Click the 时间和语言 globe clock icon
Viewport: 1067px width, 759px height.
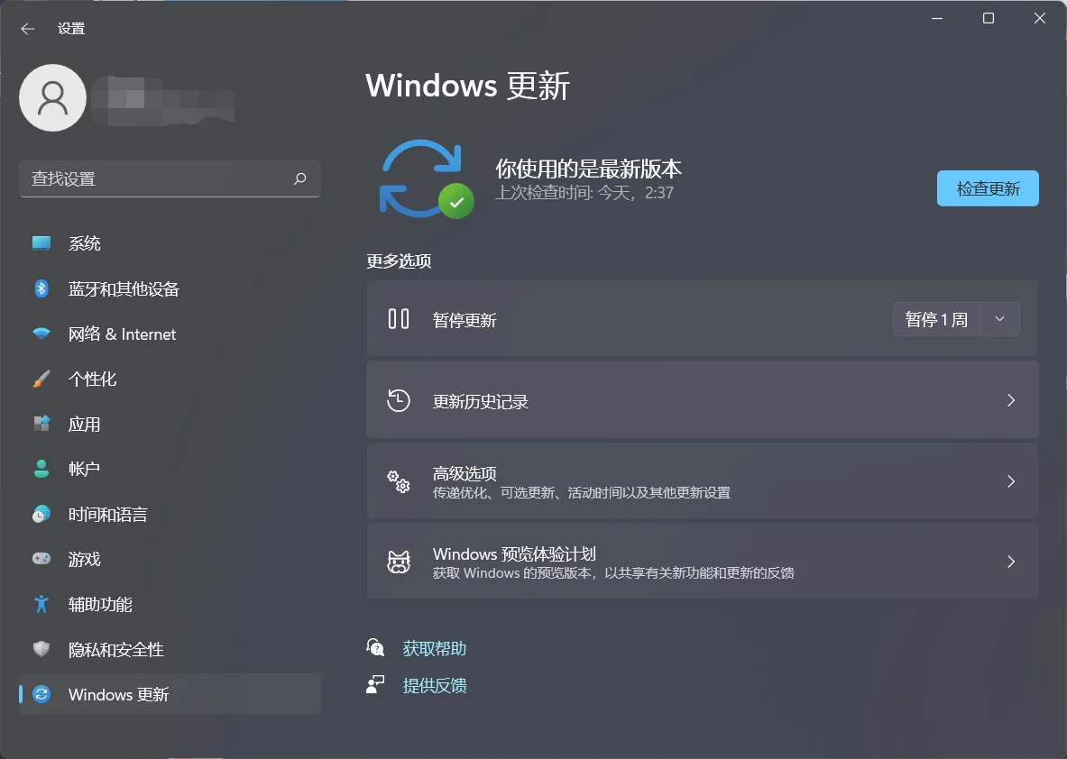pos(41,514)
